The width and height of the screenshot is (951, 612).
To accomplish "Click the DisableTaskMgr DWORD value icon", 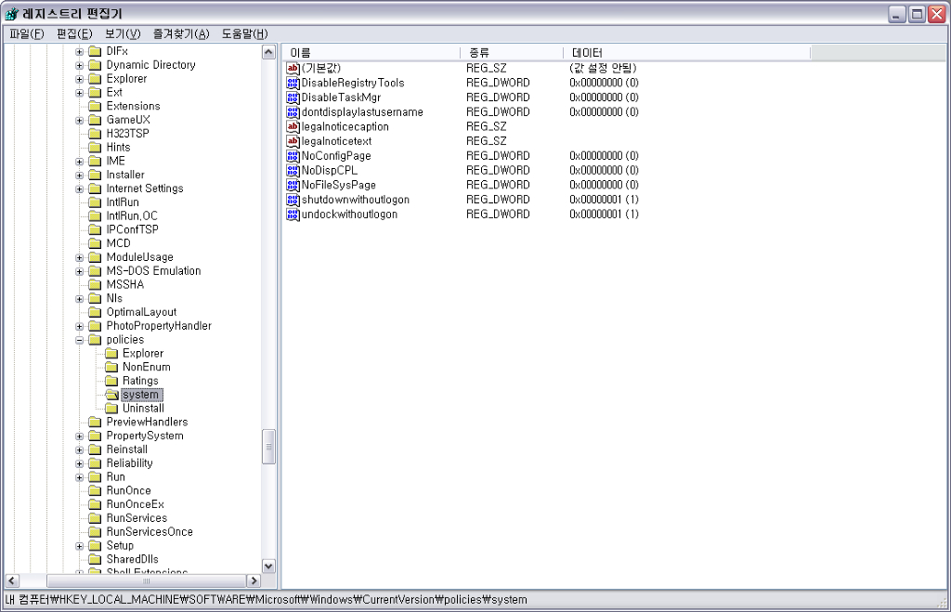I will click(293, 98).
